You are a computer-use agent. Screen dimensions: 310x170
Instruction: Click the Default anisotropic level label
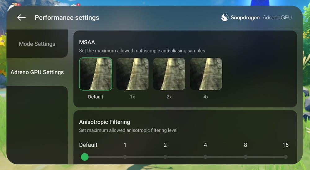tap(88, 145)
